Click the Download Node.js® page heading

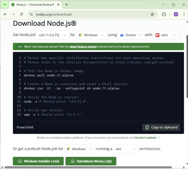(44, 23)
